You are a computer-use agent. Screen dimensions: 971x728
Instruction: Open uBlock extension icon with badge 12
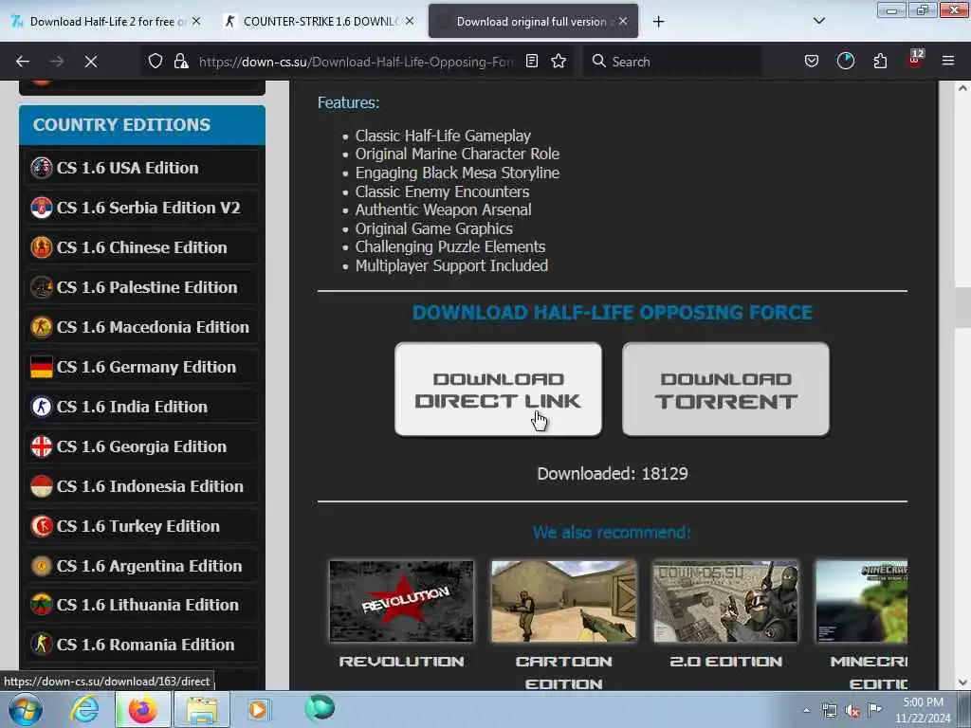(x=915, y=60)
